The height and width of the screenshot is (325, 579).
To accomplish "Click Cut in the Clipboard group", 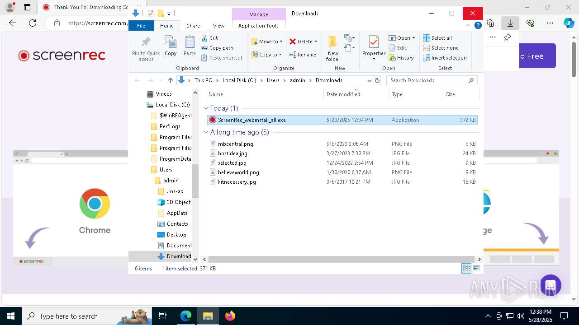I will 209,38.
